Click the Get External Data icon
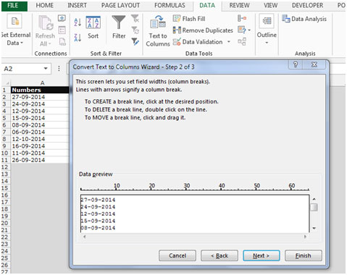The width and height of the screenshot is (347, 275). click(x=14, y=22)
